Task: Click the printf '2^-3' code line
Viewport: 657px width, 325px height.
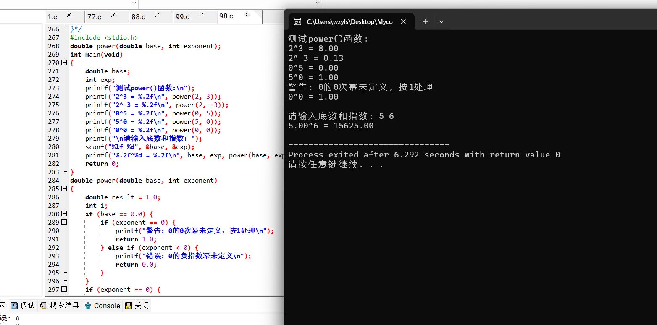Action: pyautogui.click(x=157, y=105)
